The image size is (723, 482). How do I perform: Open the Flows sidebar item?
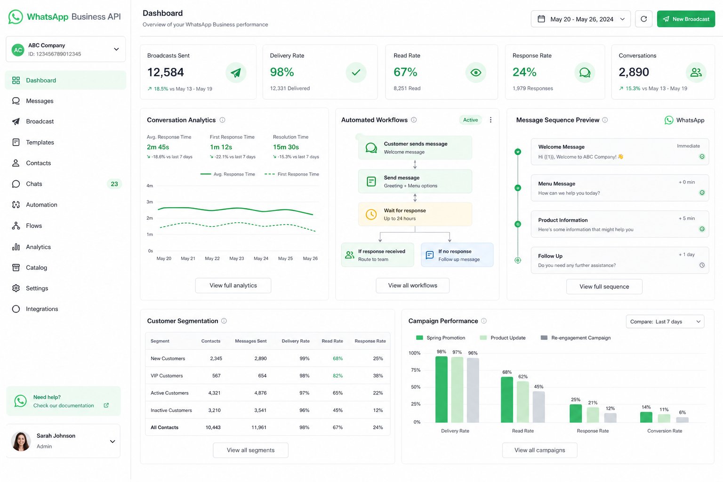click(65, 226)
